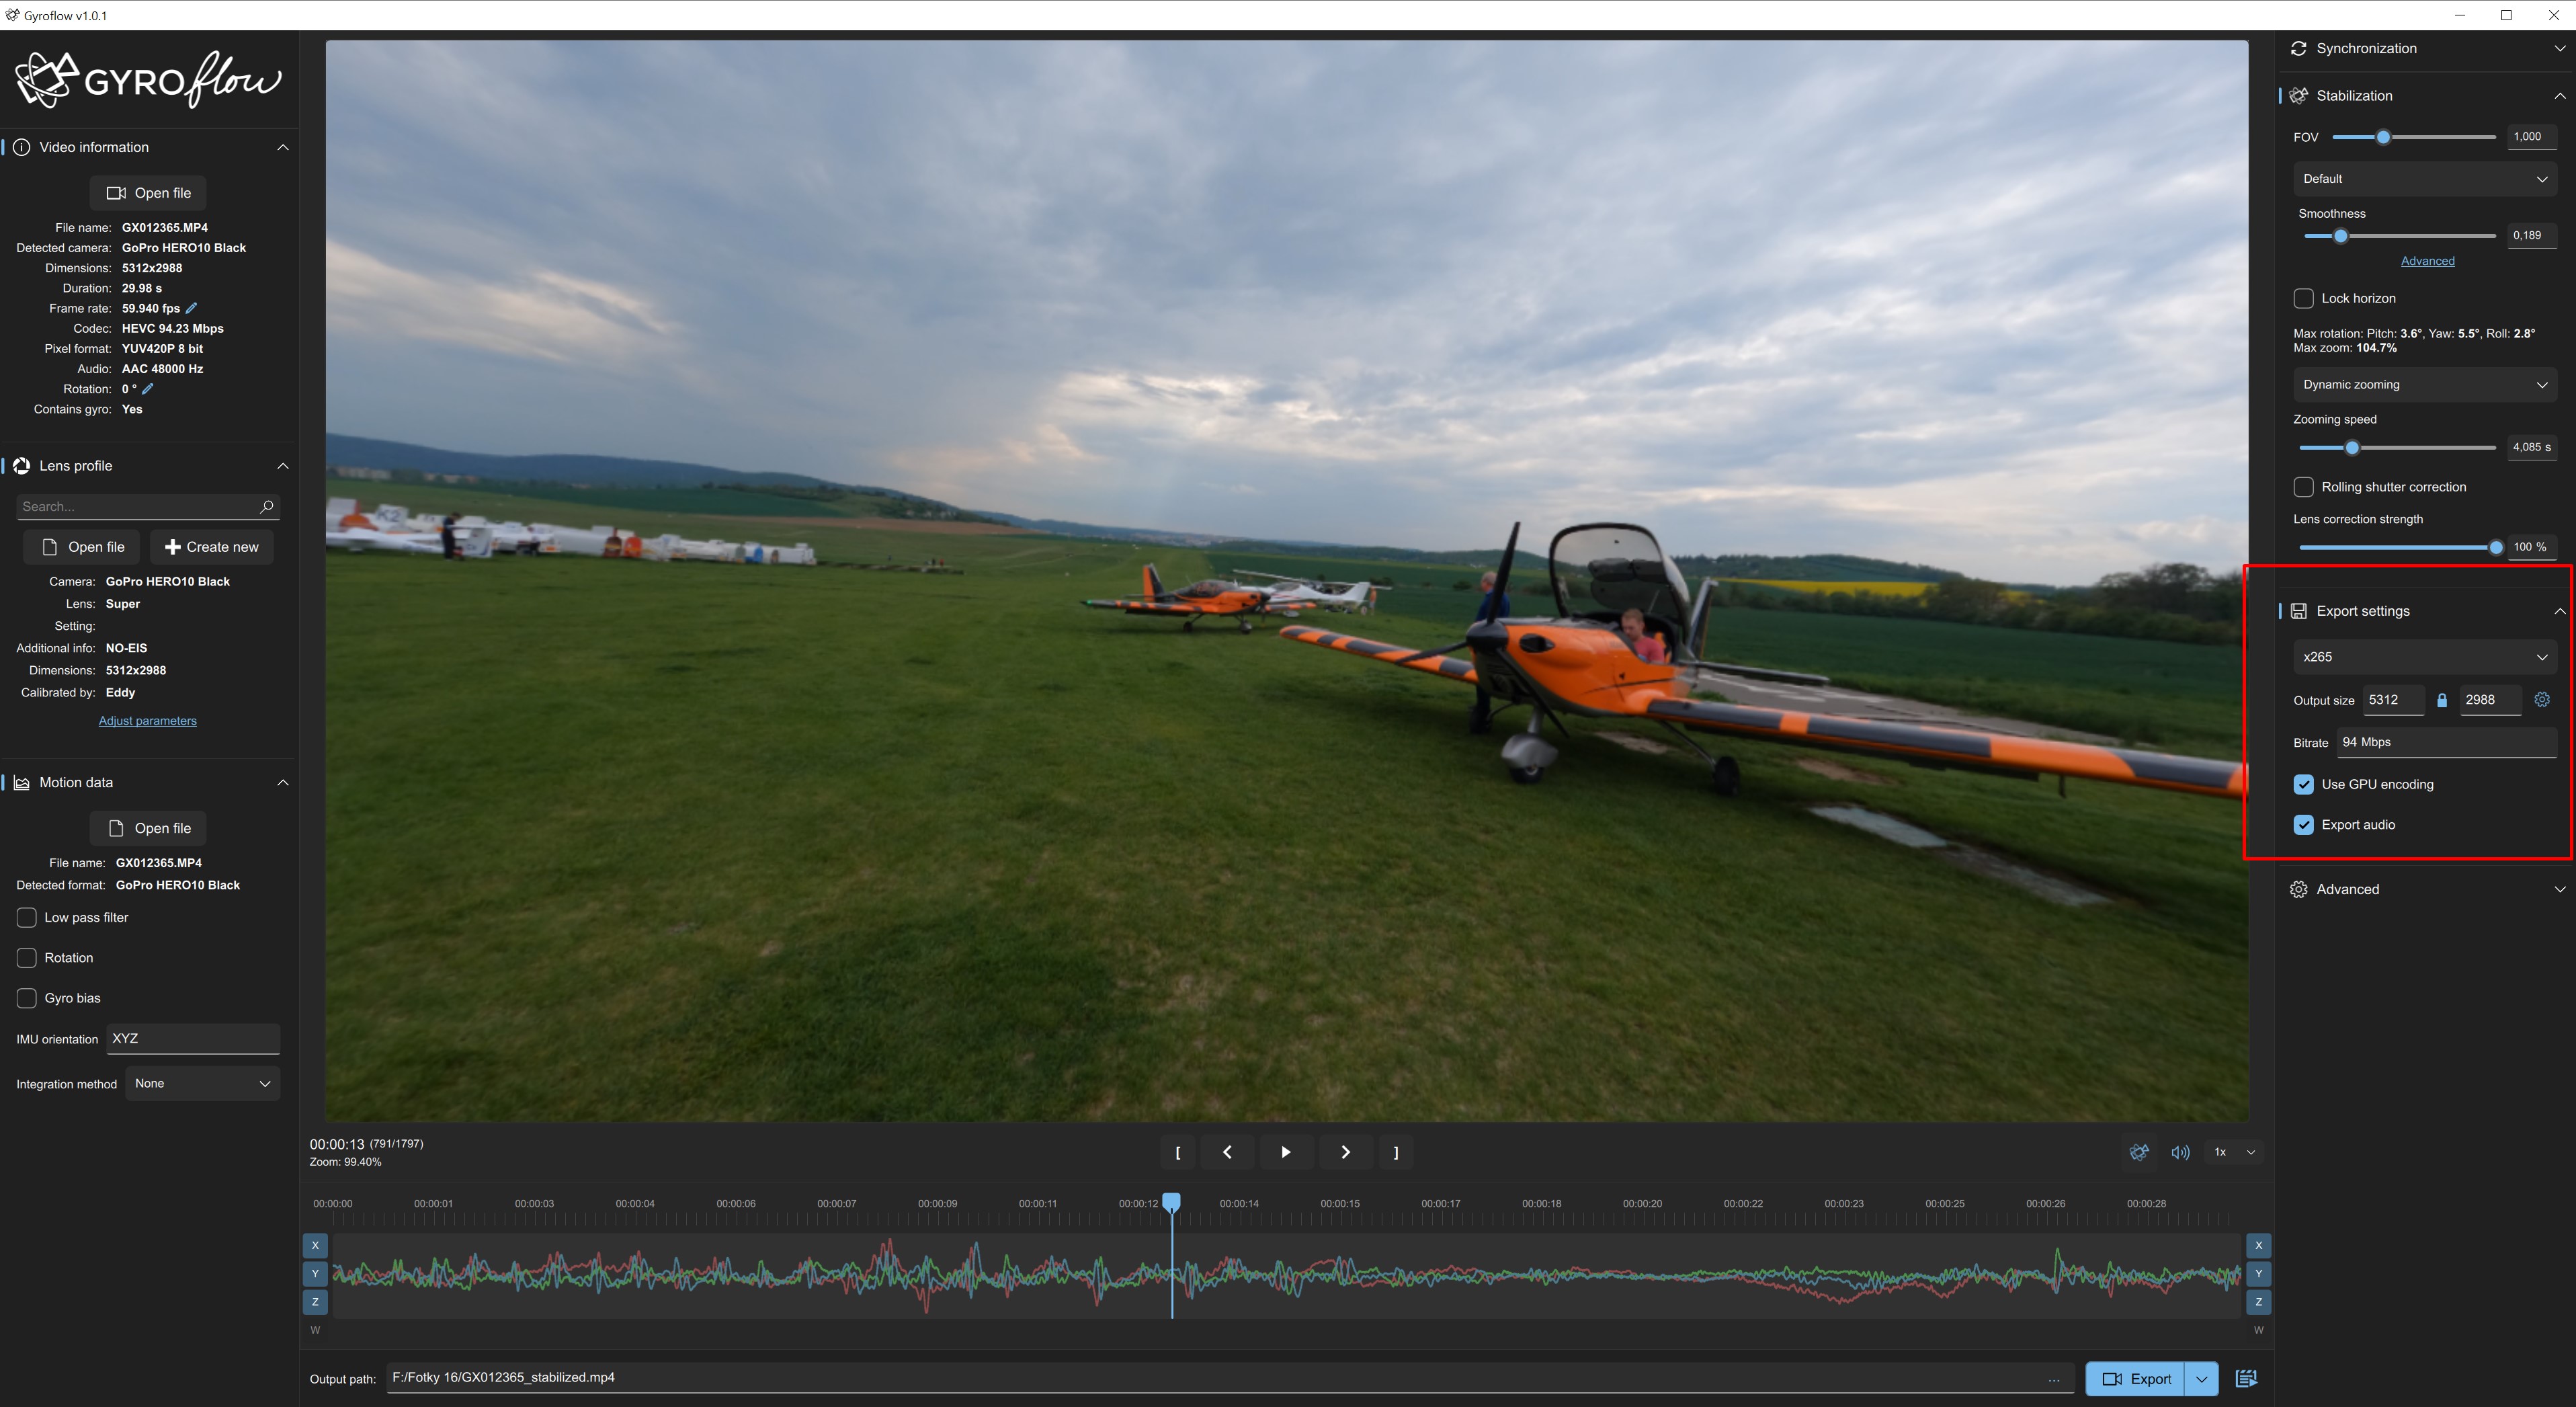
Task: Edit frame rate using the pencil icon
Action: click(192, 308)
